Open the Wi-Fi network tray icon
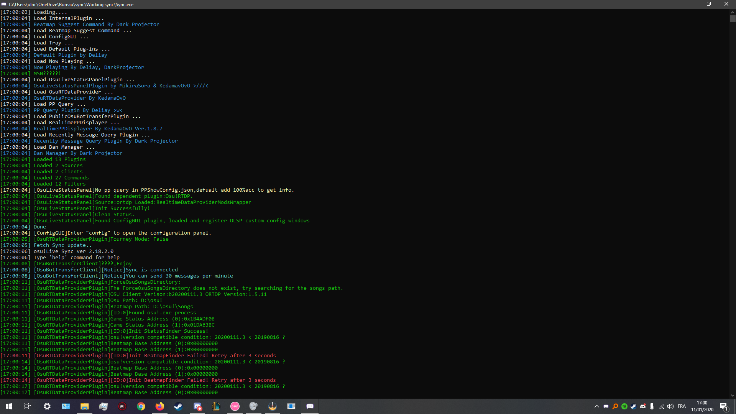The width and height of the screenshot is (736, 414). (662, 406)
